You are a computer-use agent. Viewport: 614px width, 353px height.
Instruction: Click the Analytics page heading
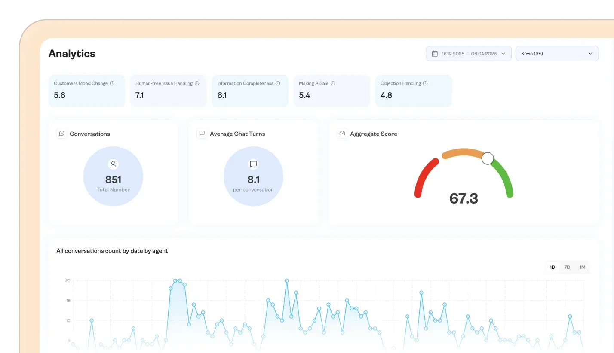tap(72, 54)
